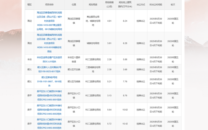Image resolution: width=208 pixels, height=130 pixels.
Task: Open the HD00-1410-0018 城镇住宅用地 project link
Action: coord(49,43)
